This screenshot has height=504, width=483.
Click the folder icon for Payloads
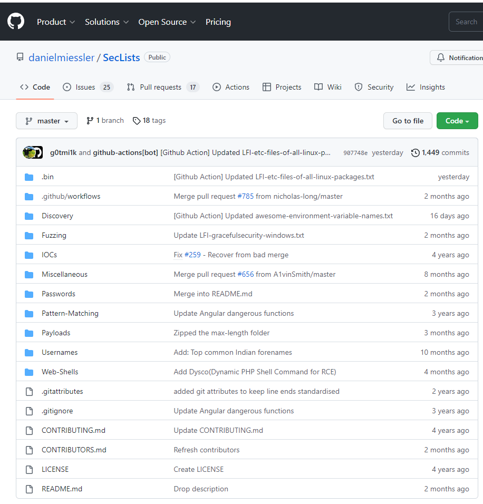click(29, 333)
